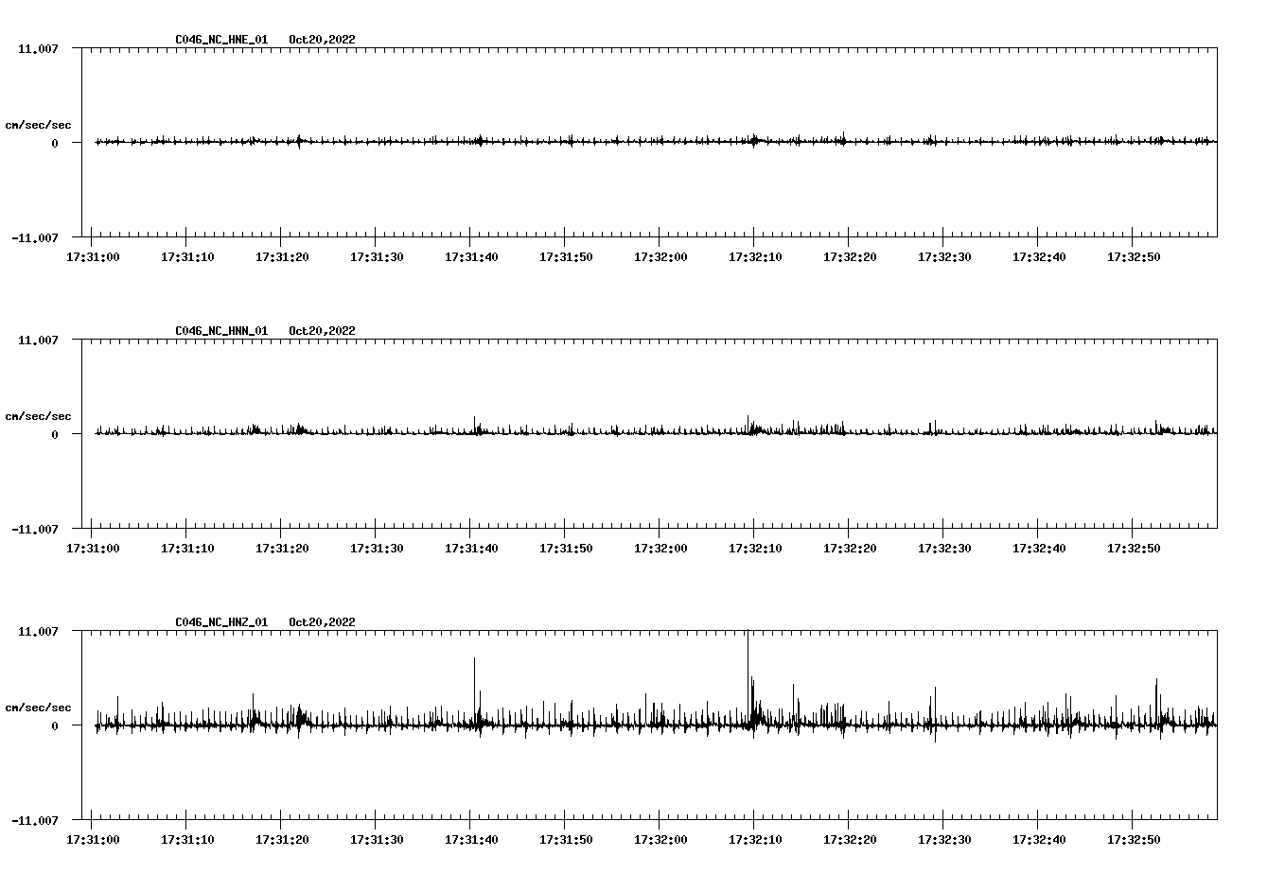
Task: Click the cm/sec/sec unit label on HNZ plot
Action: pos(38,708)
